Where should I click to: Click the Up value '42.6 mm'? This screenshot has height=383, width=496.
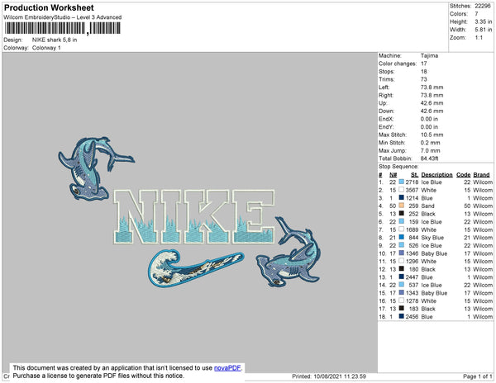click(x=432, y=103)
